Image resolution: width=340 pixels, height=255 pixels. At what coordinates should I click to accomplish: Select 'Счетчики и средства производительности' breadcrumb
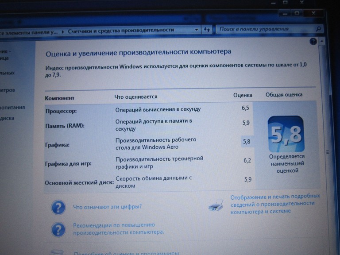121,31
